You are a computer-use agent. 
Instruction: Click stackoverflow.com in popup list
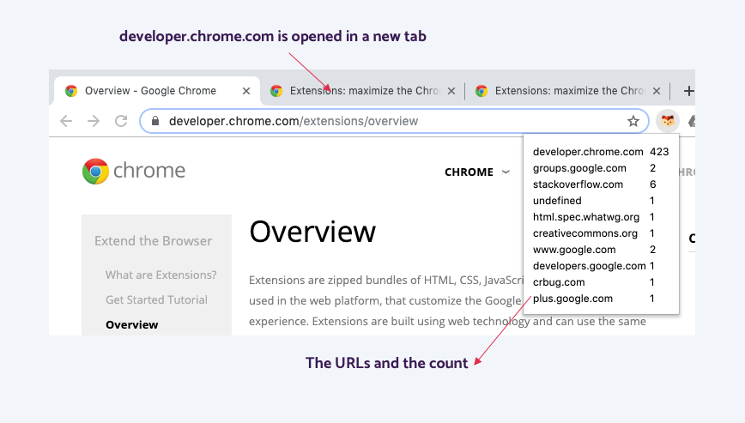point(578,184)
